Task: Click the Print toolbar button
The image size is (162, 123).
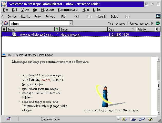Action: [x=89, y=16]
